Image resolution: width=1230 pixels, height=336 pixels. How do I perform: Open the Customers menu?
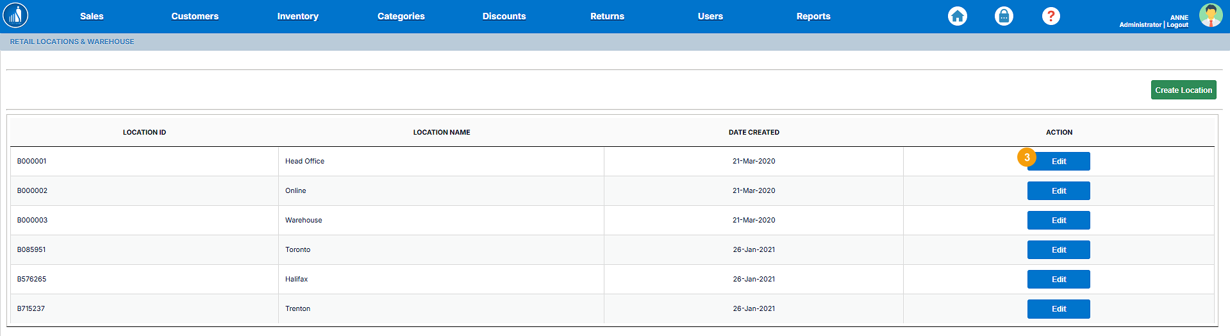195,16
